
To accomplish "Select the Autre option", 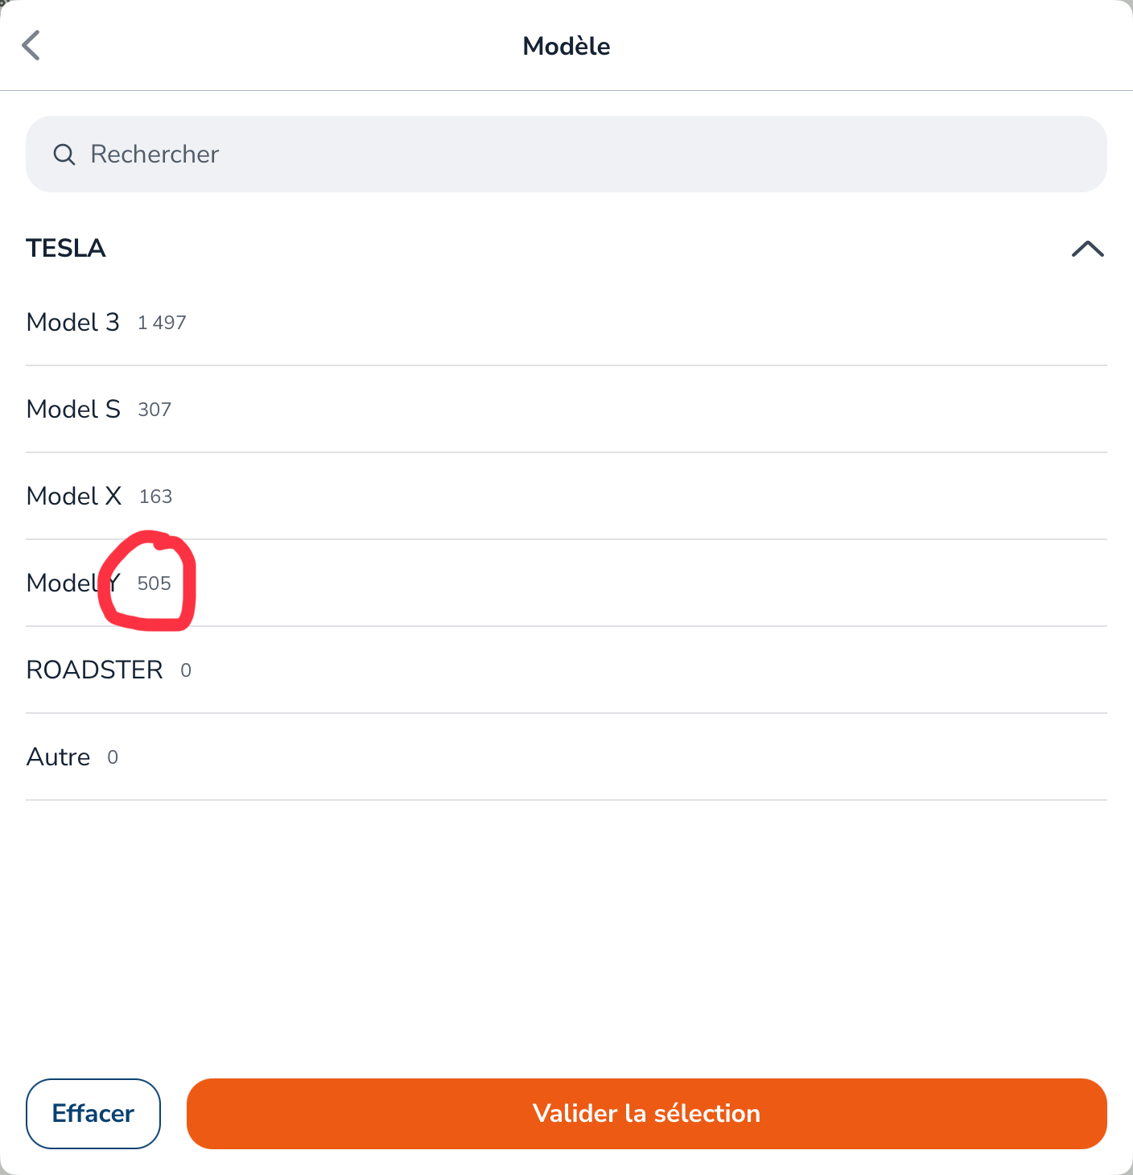I will (x=566, y=757).
